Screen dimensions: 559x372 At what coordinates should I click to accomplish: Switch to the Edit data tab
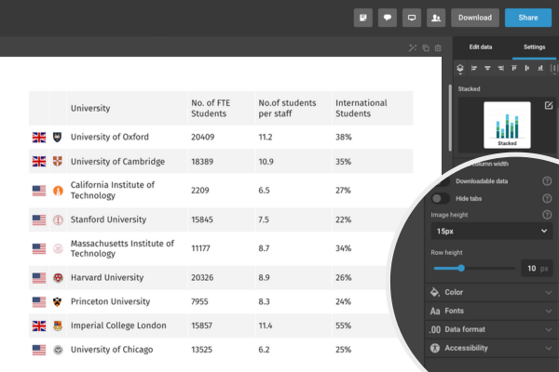point(480,47)
